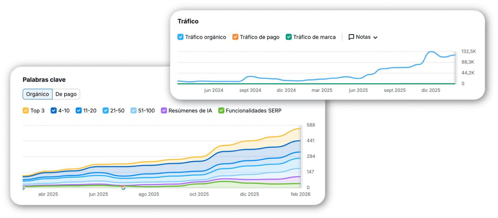Viewport: 498px width, 218px height.
Task: Click the Google marker at the chart's left edge
Action: click(x=23, y=188)
